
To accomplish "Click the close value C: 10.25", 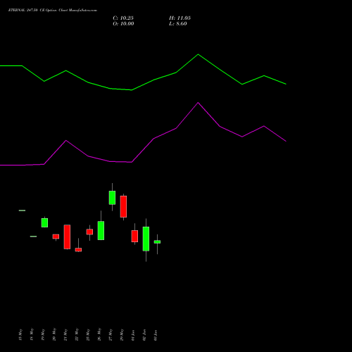I will (123, 18).
